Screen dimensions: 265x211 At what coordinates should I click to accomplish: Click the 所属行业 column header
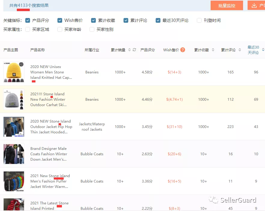click(92, 50)
